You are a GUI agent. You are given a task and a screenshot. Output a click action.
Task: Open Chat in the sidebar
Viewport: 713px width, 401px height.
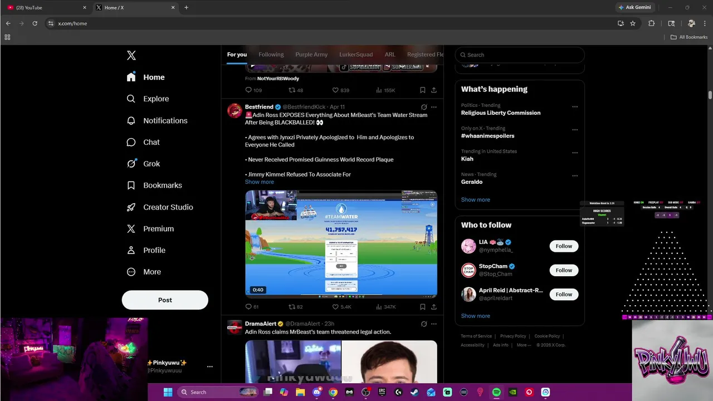click(143, 142)
